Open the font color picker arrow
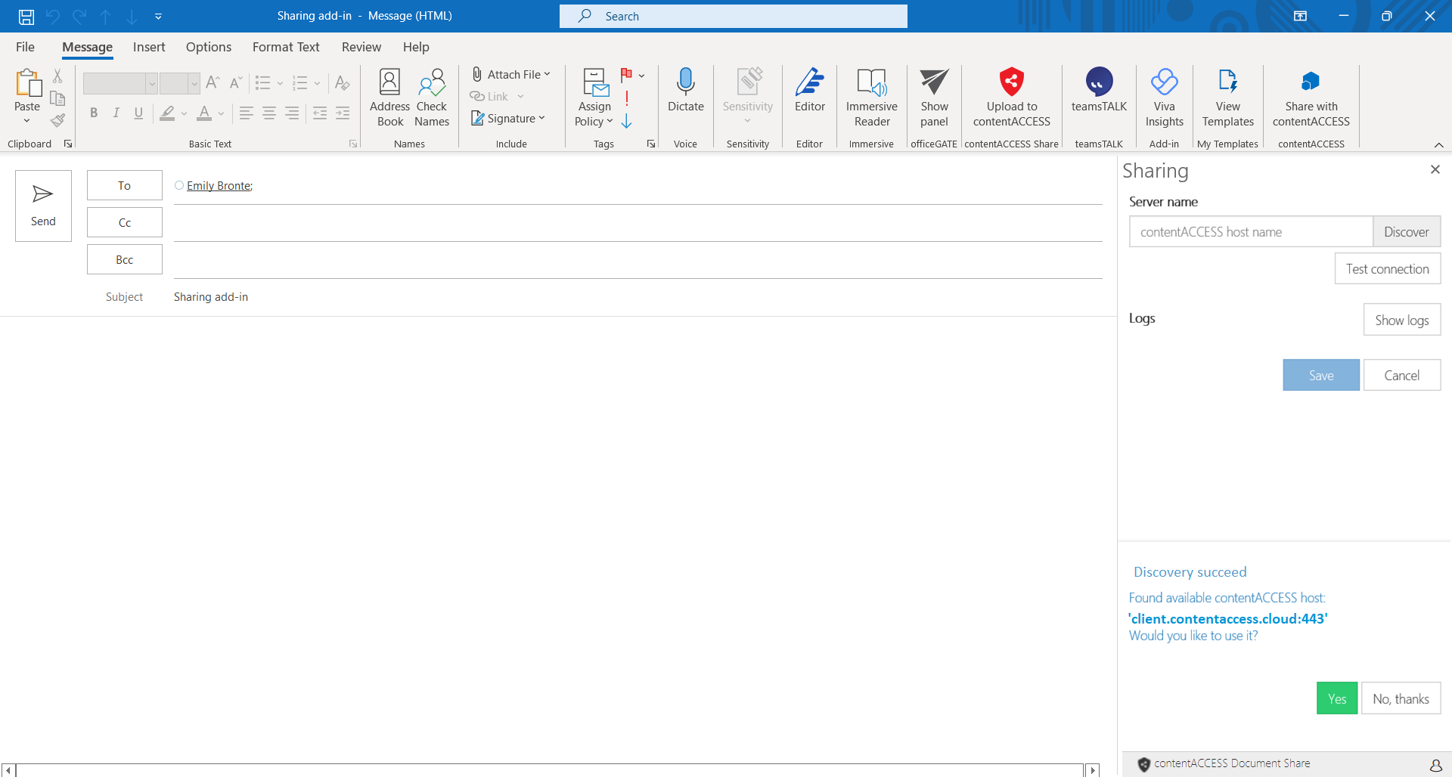 coord(221,114)
